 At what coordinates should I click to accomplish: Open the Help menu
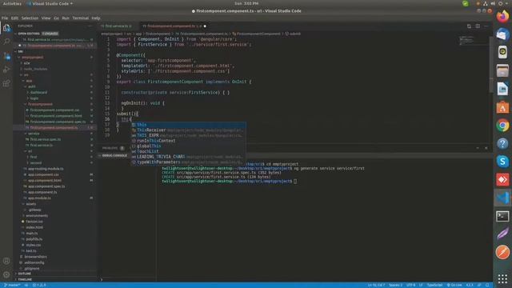tap(96, 18)
